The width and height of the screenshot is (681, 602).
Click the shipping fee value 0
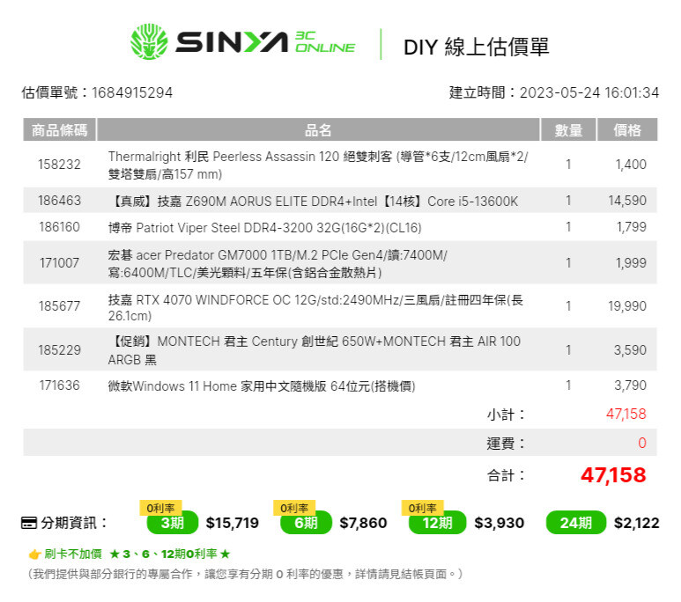click(642, 444)
